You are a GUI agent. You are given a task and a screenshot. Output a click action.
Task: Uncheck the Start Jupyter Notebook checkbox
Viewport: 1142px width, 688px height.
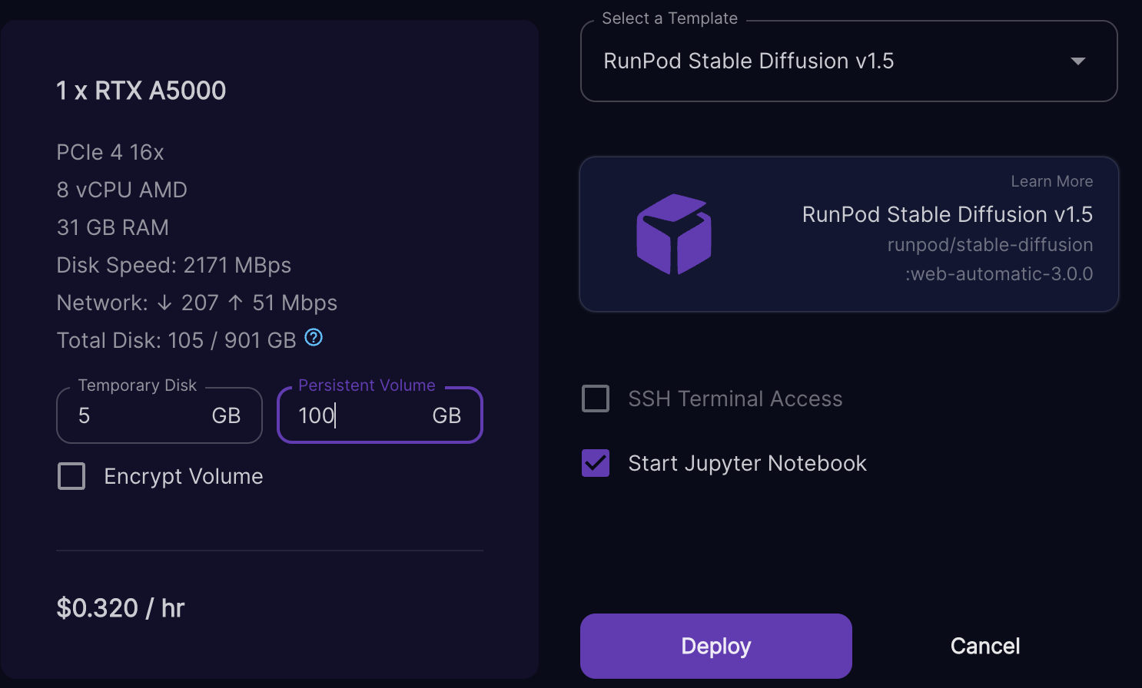[596, 463]
